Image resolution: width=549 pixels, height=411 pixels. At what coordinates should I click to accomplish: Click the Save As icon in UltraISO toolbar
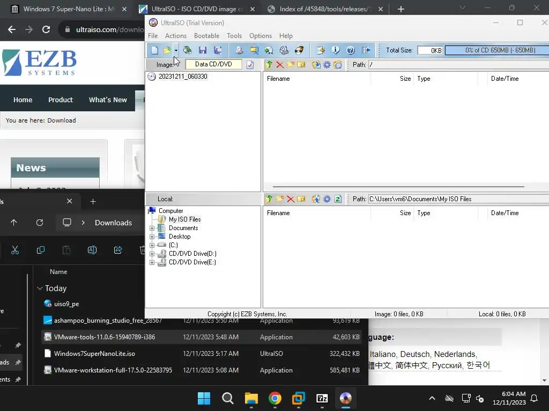pos(218,50)
